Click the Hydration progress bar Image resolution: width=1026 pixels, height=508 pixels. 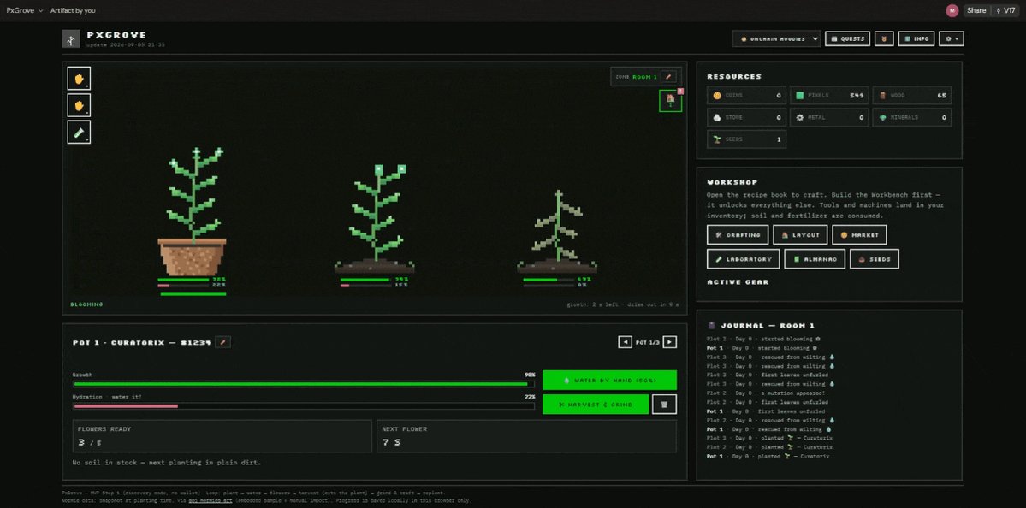[304, 406]
